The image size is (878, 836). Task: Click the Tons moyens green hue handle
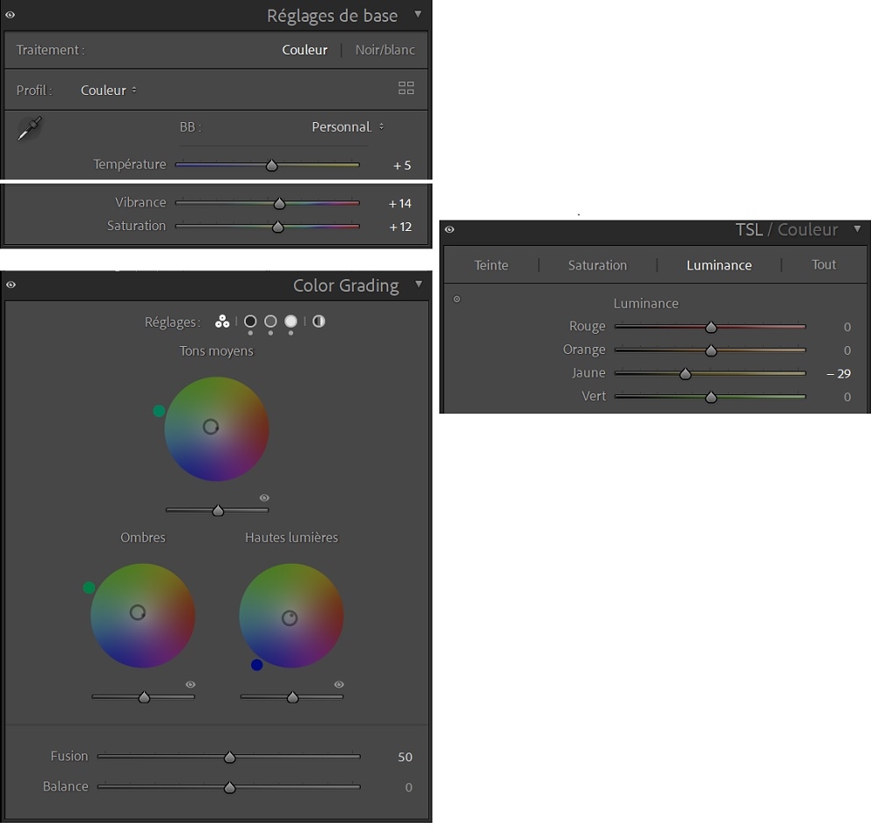(x=159, y=411)
